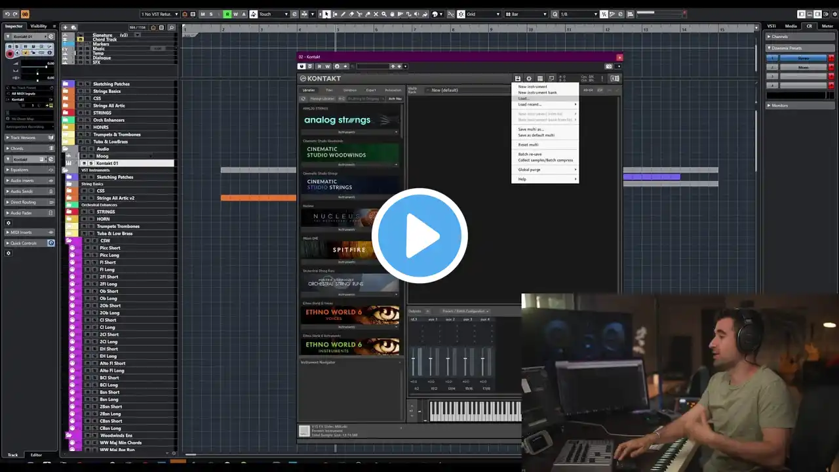This screenshot has height=472, width=839.
Task: Select the Draw pencil tool
Action: point(343,14)
